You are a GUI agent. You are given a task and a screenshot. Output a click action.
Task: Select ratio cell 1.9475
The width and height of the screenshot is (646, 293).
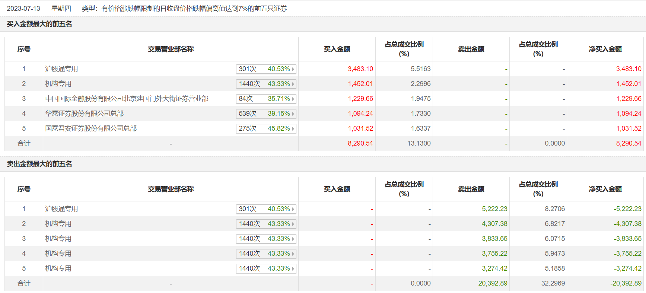pos(421,99)
